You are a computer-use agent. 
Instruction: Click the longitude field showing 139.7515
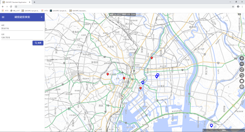pyautogui.click(x=22, y=38)
